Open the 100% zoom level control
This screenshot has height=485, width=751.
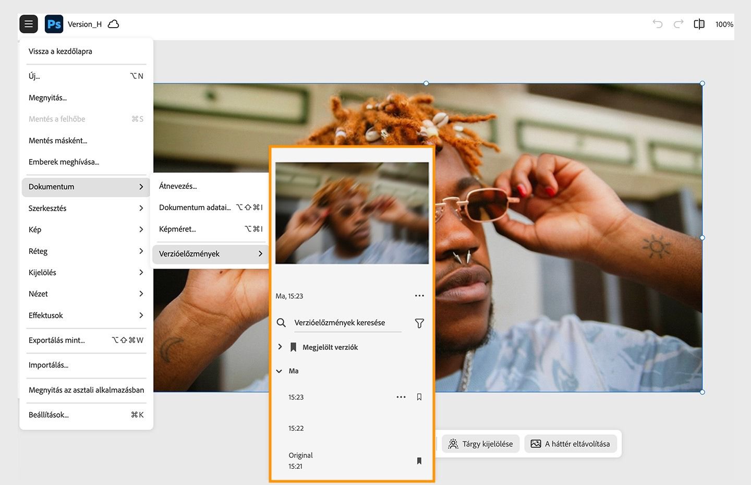[x=724, y=25]
